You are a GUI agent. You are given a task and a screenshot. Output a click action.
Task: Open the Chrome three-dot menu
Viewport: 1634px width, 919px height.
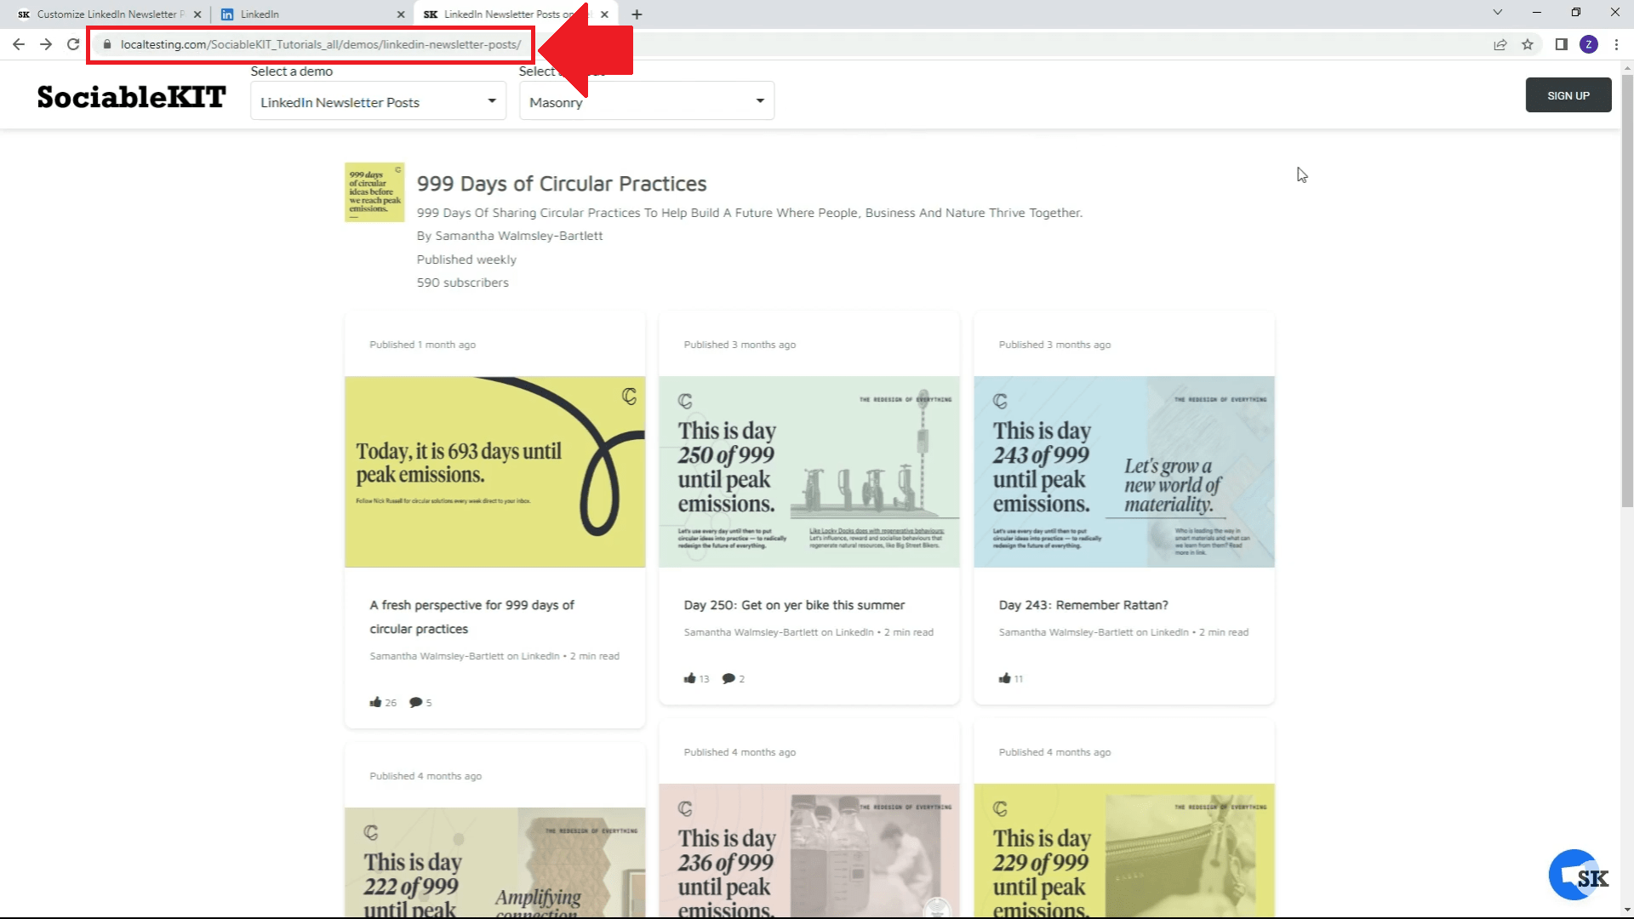click(1617, 44)
